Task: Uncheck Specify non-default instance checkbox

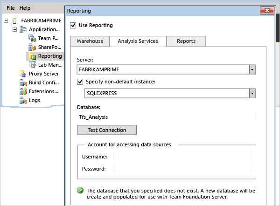Action: point(80,82)
